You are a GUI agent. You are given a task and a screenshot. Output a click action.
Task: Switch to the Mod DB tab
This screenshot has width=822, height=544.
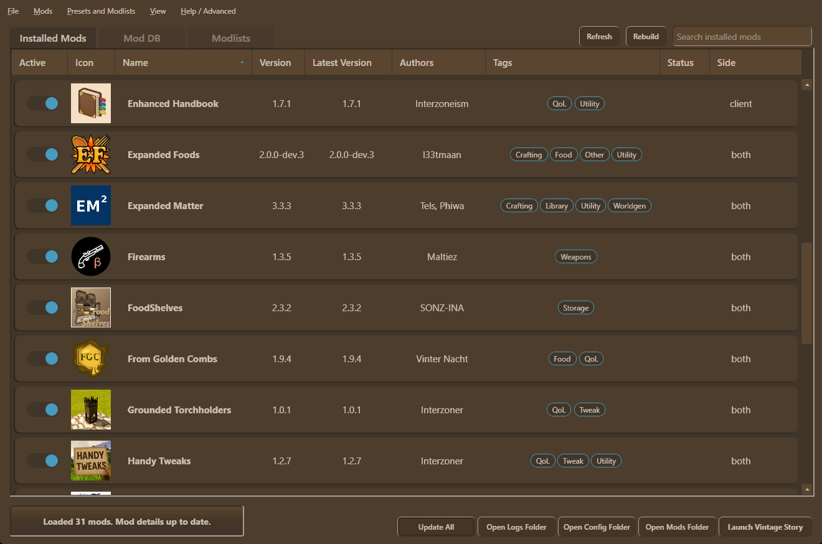(142, 38)
